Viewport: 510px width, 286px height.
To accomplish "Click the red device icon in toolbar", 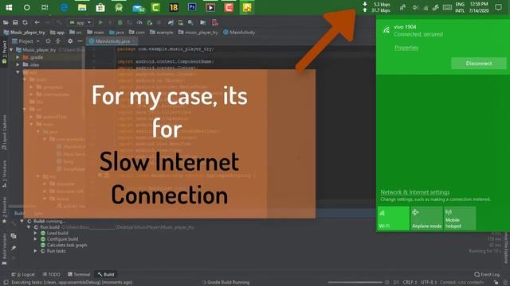I will tap(214, 22).
